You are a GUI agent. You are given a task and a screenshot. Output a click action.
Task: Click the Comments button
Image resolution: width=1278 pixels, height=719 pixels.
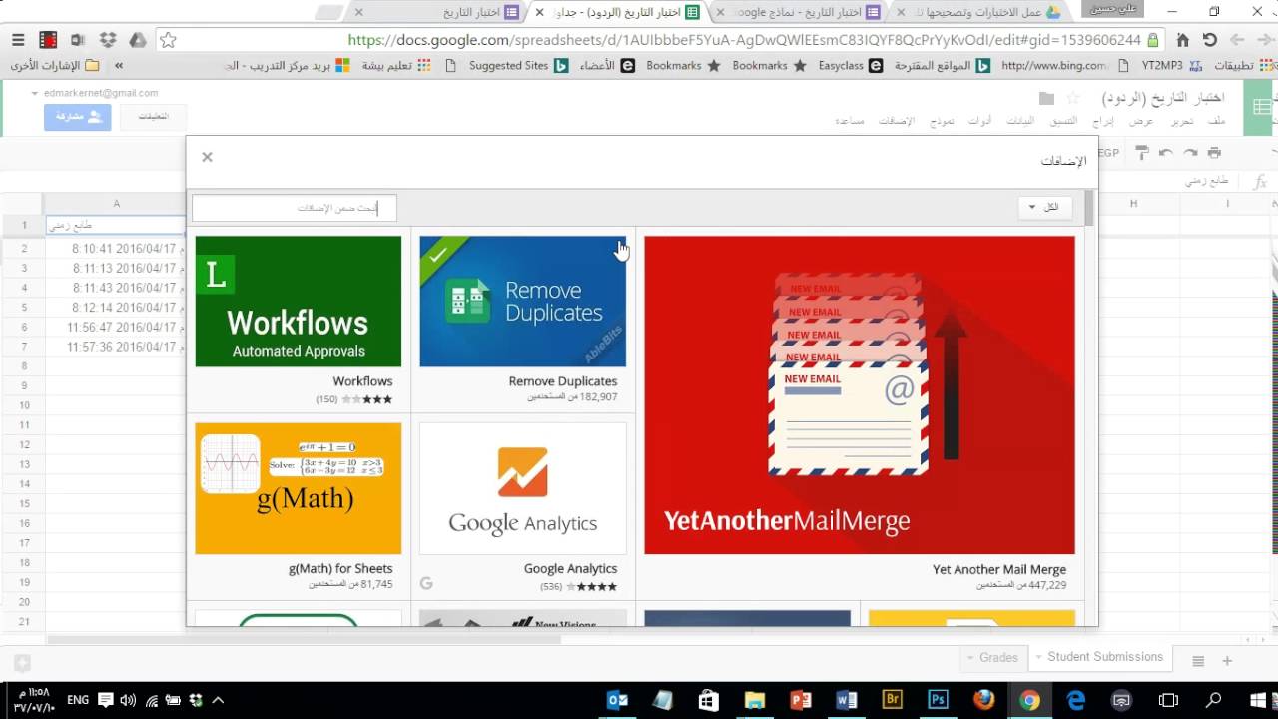click(153, 117)
